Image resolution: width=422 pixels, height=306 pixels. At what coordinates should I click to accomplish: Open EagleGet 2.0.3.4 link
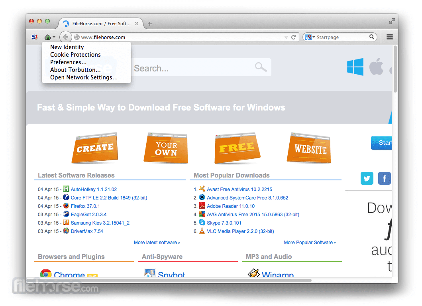click(88, 214)
